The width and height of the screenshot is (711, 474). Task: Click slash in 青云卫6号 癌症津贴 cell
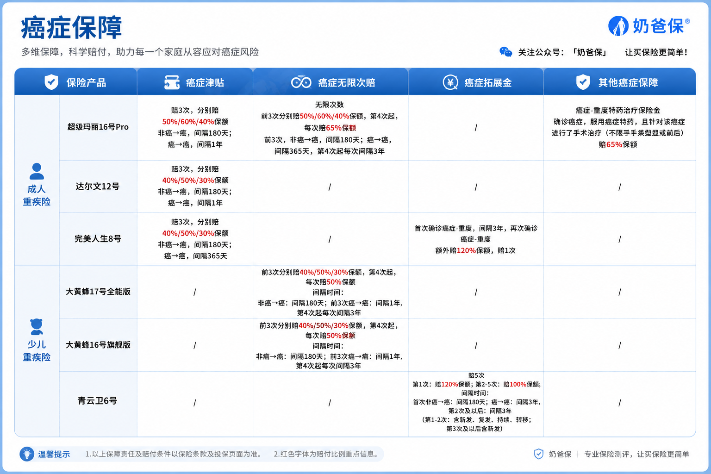194,403
